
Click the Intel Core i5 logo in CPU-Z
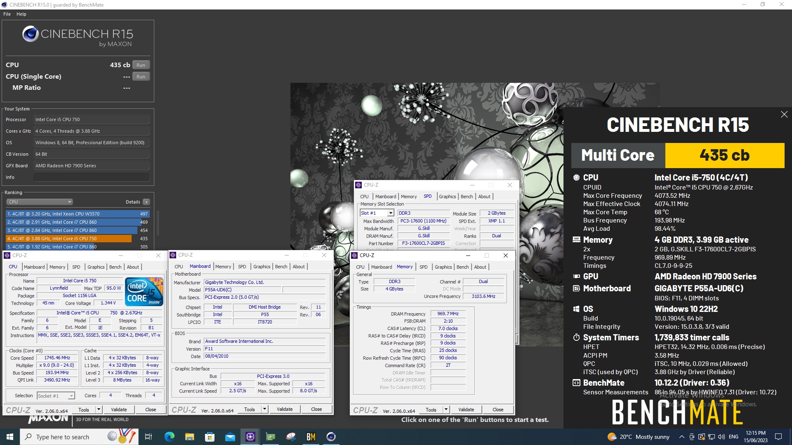[144, 292]
